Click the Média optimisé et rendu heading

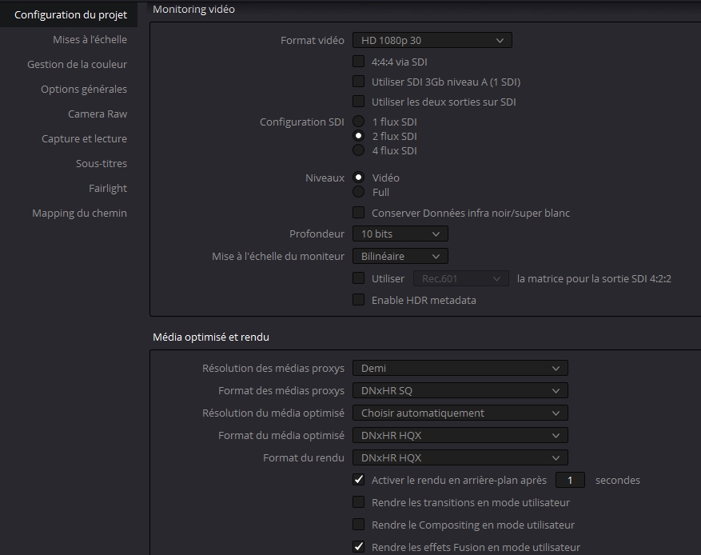click(211, 337)
